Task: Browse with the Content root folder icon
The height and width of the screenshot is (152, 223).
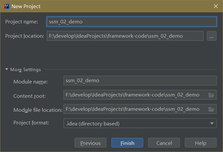Action: click(x=211, y=95)
